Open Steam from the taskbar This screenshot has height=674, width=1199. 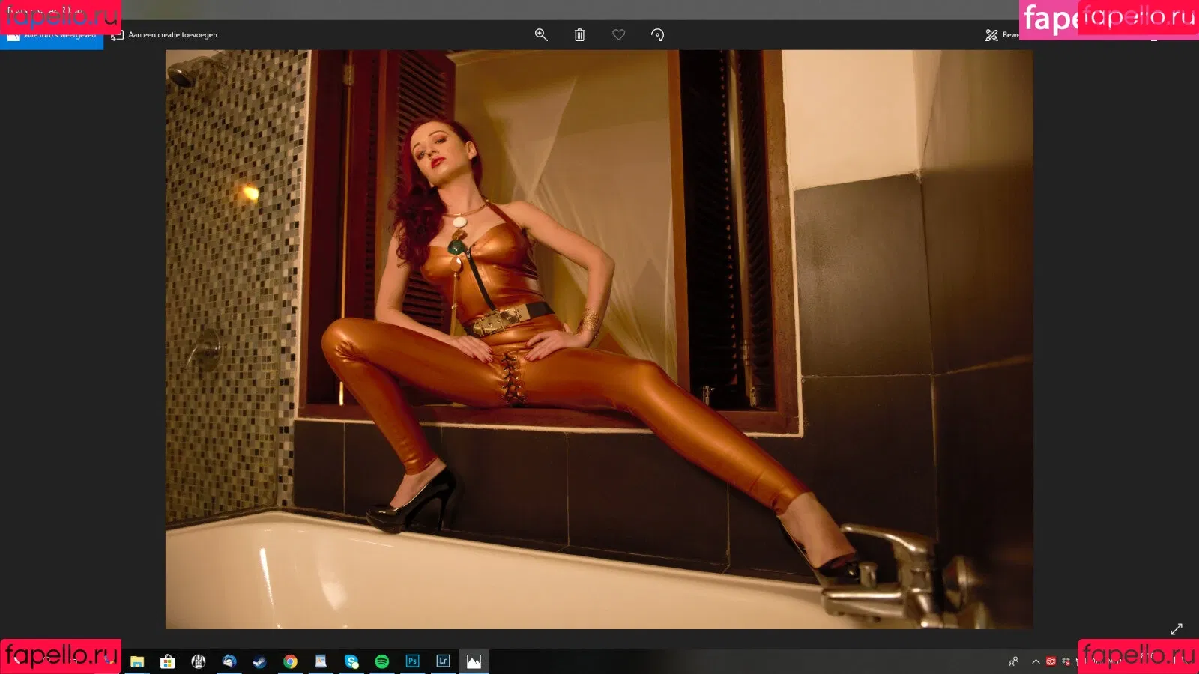259,661
